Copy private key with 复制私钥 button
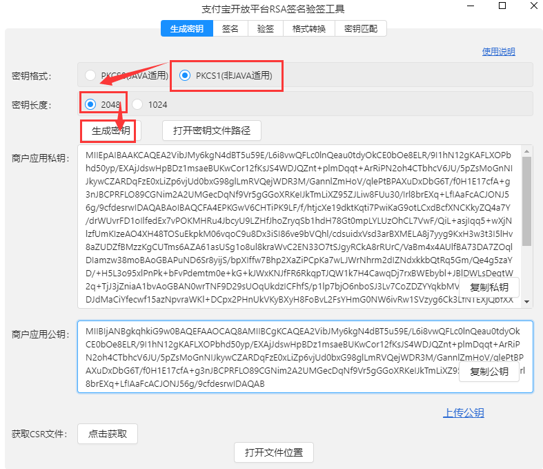The image size is (543, 469). (x=489, y=287)
